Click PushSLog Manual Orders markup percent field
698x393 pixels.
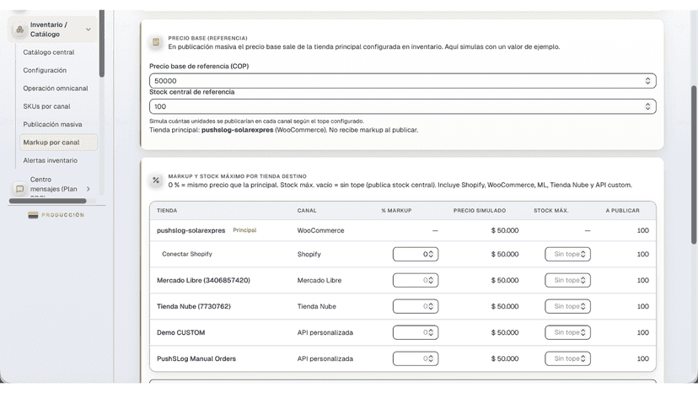click(x=416, y=358)
